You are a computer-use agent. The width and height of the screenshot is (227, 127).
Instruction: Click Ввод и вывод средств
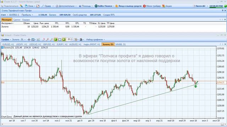[128, 6]
